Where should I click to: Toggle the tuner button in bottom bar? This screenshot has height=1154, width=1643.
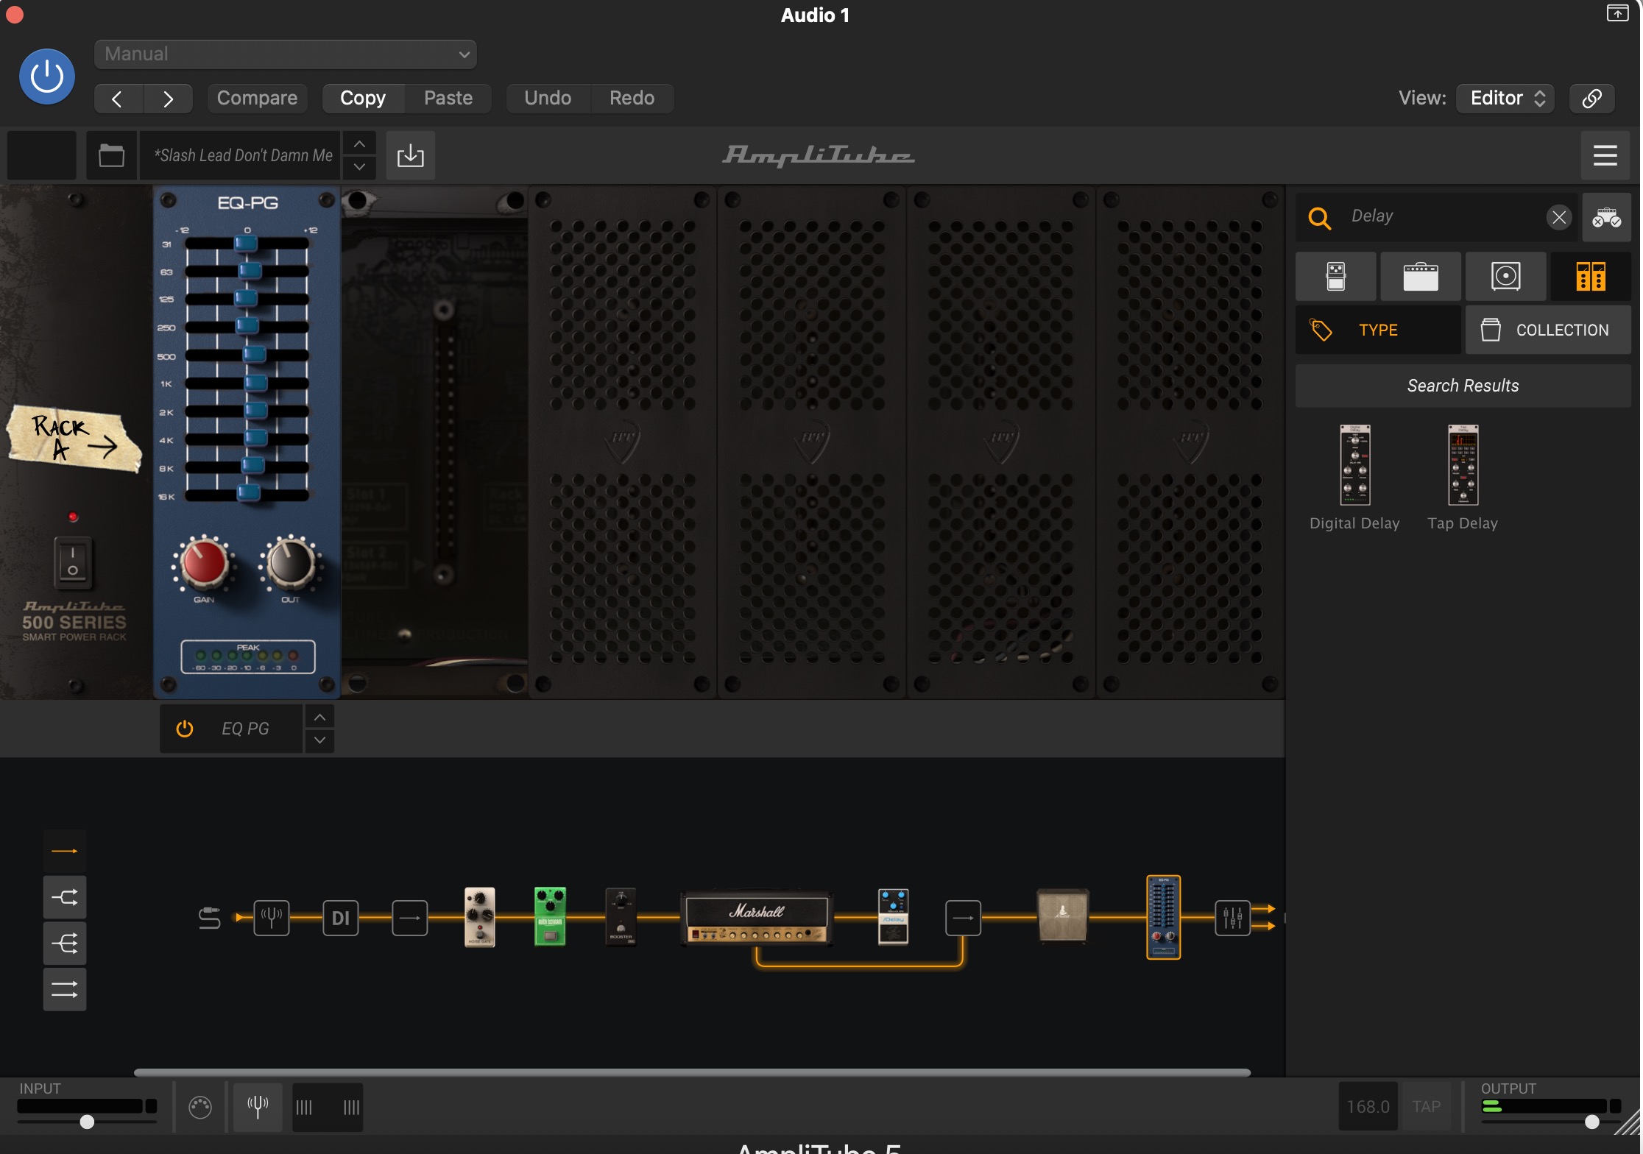click(258, 1107)
